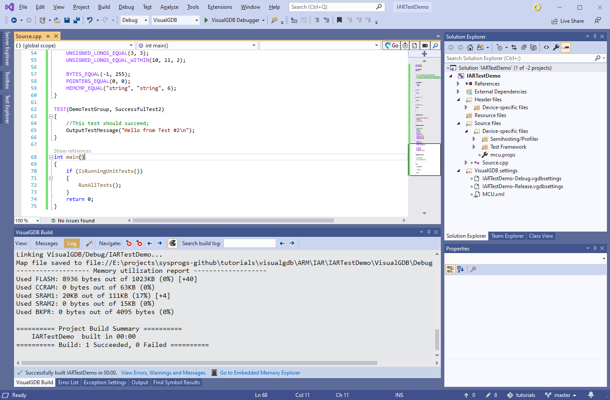Collapse the SuccessfulTest2 code block
Viewport: 610px width, 400px height.
click(x=51, y=117)
